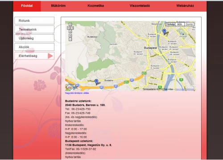
Task: Open the Főoldal tab
Action: coord(27,6)
